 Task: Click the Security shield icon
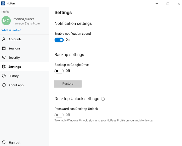pyautogui.click(x=4, y=58)
